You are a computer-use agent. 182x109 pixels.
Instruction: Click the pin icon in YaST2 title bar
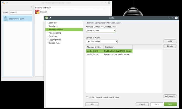tap(50, 18)
